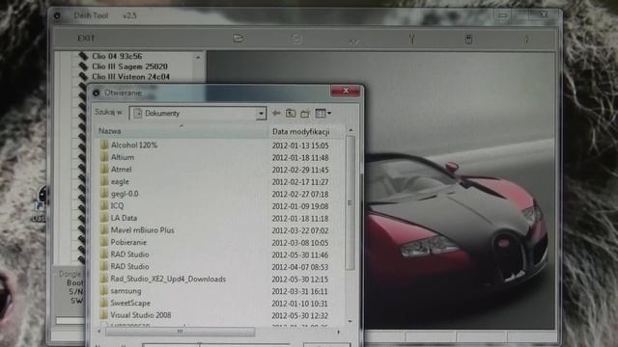618x347 pixels.
Task: Click the tag icon next to Clio 04 93c56
Action: tap(83, 56)
